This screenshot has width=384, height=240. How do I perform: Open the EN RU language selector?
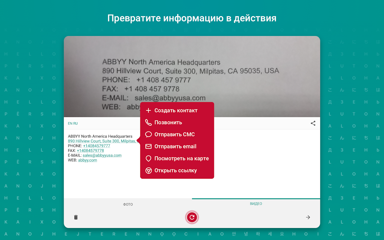pyautogui.click(x=73, y=123)
